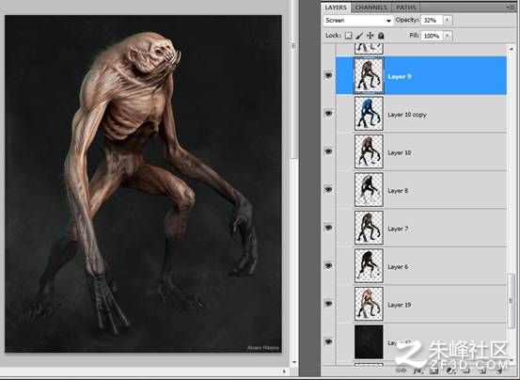
Task: Open the fx layer style icon
Action: click(418, 371)
